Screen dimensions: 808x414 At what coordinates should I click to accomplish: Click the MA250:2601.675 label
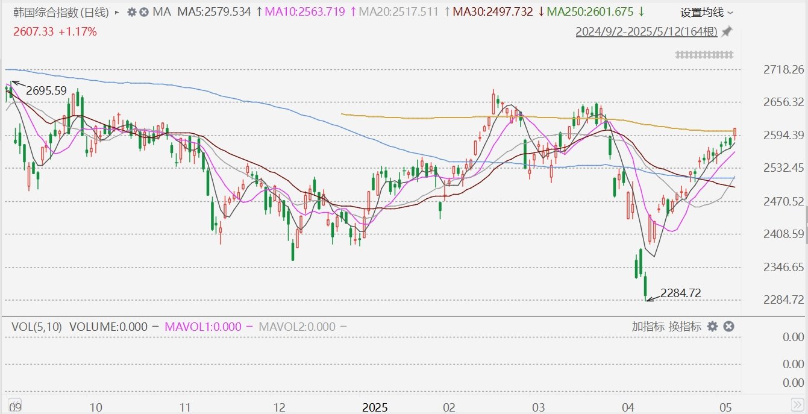tap(590, 12)
